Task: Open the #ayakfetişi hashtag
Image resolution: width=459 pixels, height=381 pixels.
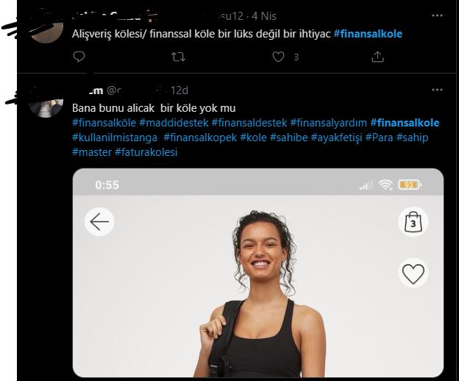Action: pos(337,138)
